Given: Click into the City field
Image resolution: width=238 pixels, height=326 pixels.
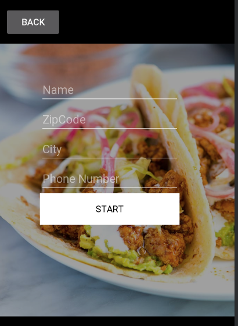Looking at the screenshot, I should tap(110, 149).
